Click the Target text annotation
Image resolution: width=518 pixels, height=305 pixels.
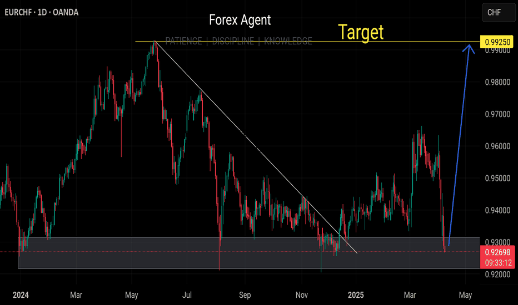coord(361,32)
